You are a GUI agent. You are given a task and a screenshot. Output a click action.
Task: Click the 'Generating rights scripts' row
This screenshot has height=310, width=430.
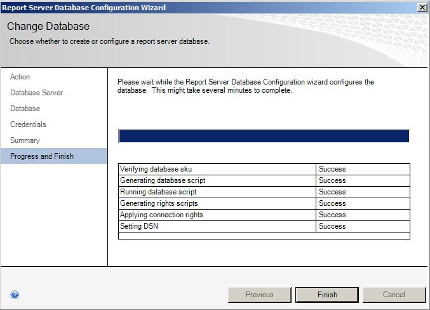pyautogui.click(x=264, y=203)
